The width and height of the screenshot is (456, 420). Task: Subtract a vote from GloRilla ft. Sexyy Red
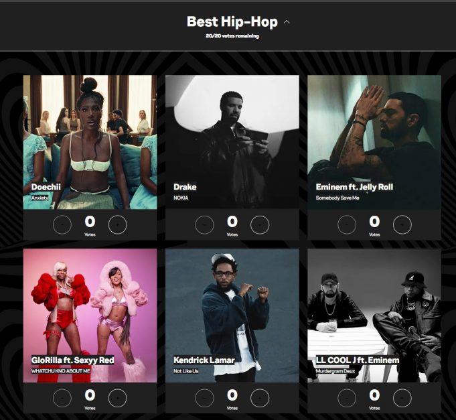[62, 398]
